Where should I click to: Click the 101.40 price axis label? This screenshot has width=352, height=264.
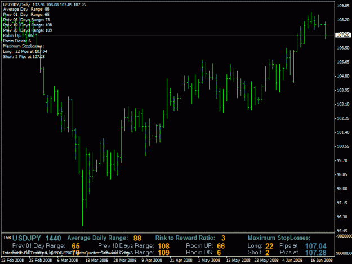pos(343,132)
